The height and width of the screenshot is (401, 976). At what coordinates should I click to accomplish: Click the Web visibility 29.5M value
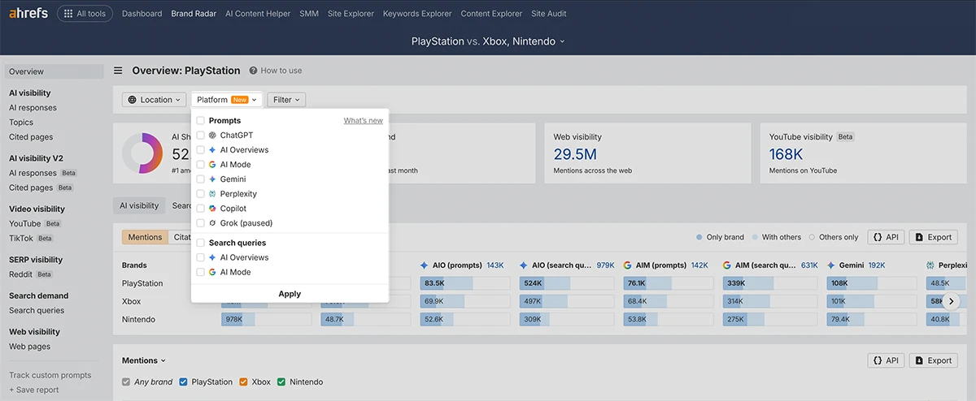click(575, 154)
